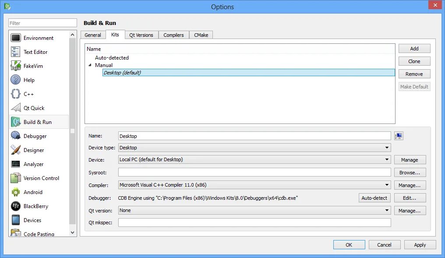This screenshot has height=258, width=445.
Task: Open the Qt version dropdown
Action: coord(254,210)
